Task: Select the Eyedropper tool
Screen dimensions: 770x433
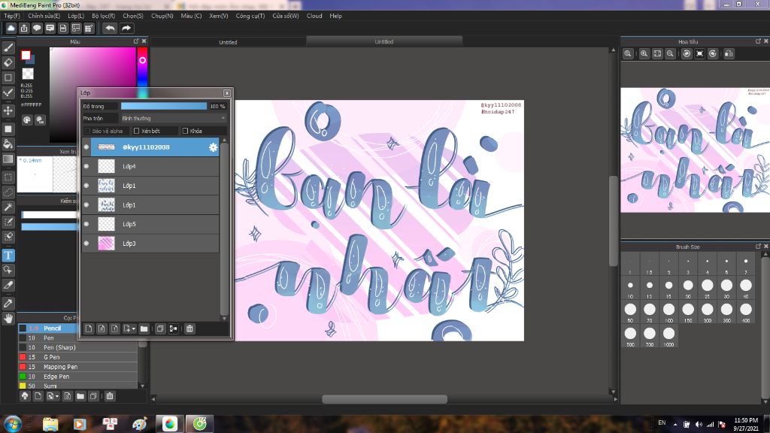Action: pos(8,304)
